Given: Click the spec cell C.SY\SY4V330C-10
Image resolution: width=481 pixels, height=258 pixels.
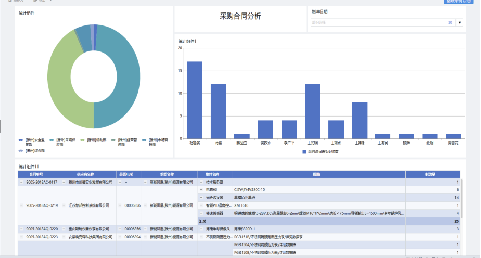Looking at the screenshot, I should coord(319,190).
